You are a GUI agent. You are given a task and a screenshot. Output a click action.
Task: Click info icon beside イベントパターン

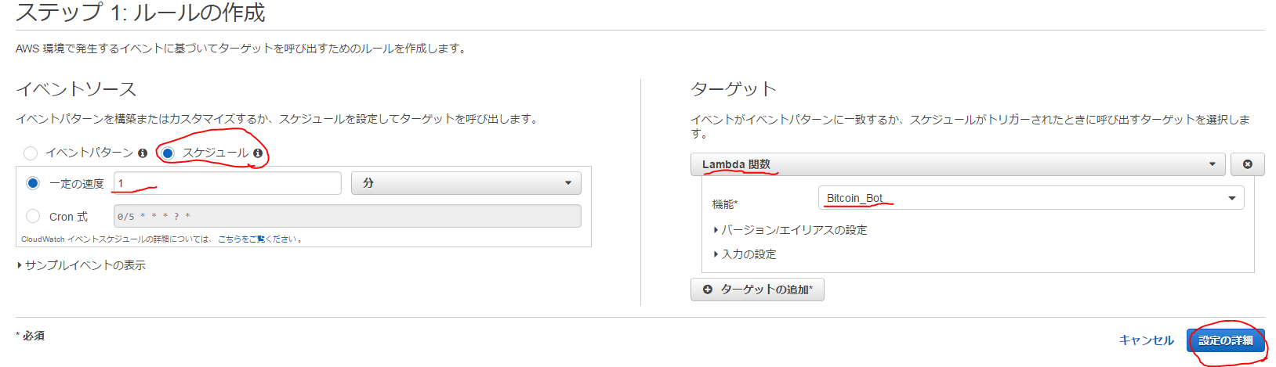143,153
